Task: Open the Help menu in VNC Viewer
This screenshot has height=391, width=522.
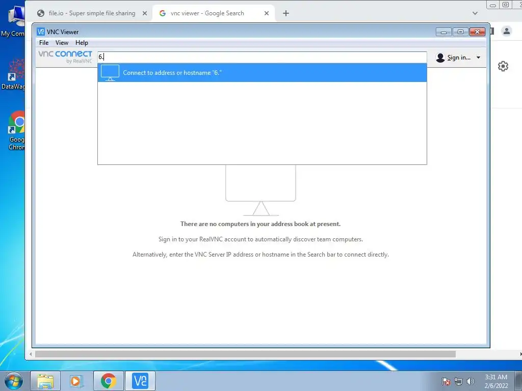Action: click(82, 43)
